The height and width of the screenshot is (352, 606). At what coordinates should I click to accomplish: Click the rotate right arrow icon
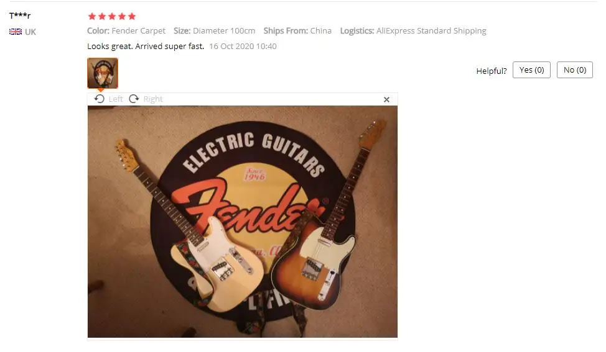coord(134,99)
